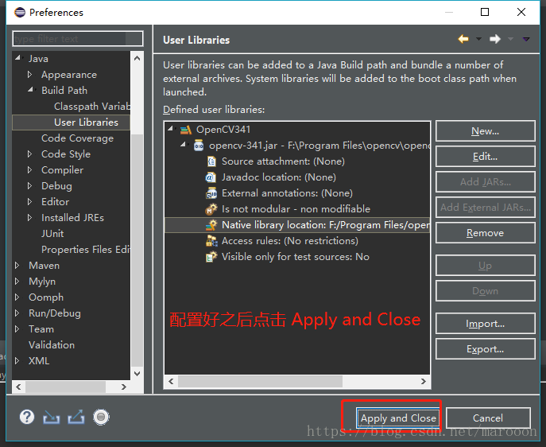Click the Javadoc location @ icon

pyautogui.click(x=210, y=177)
